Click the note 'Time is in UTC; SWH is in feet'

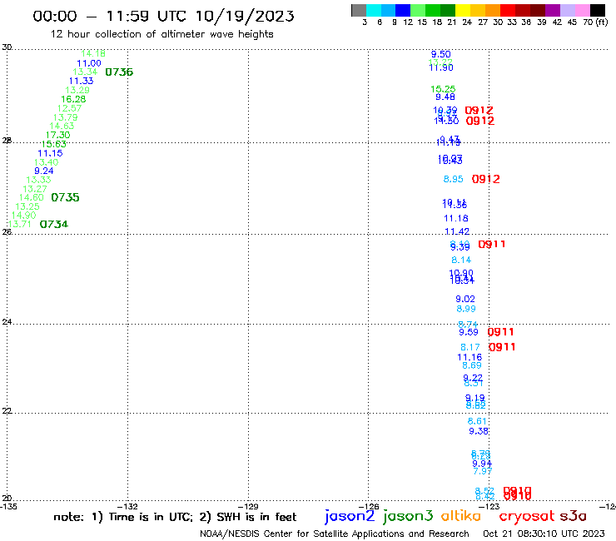175,517
